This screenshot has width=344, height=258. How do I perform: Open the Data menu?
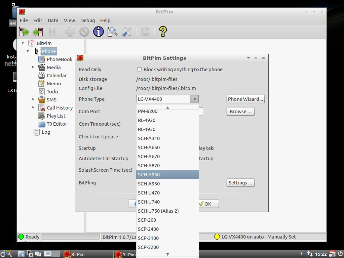tap(53, 20)
